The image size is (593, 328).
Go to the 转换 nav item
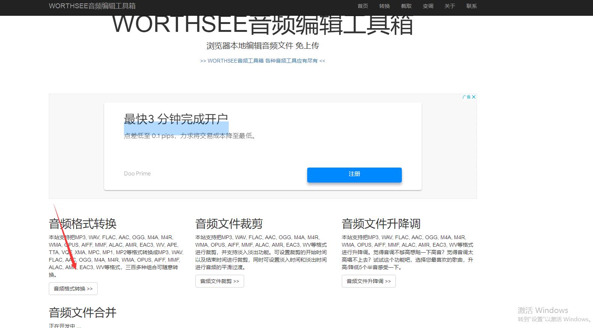point(385,6)
